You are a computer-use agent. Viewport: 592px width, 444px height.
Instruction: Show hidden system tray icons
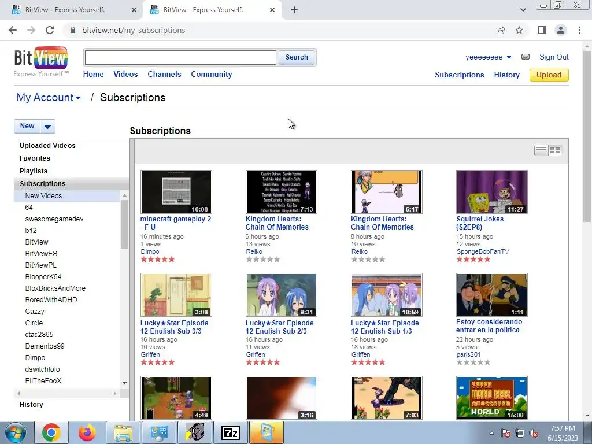coord(491,434)
